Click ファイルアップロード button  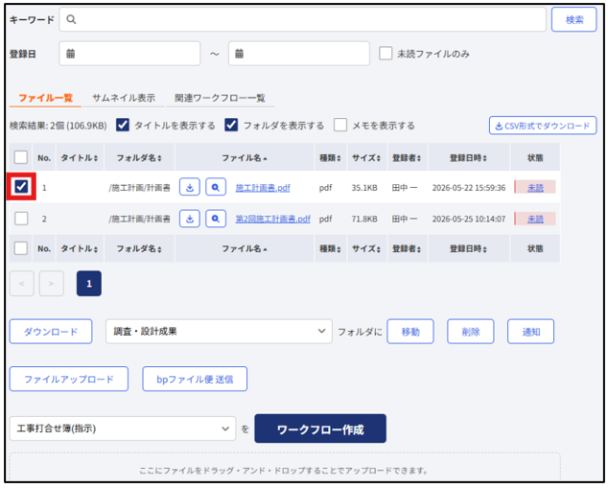point(69,379)
